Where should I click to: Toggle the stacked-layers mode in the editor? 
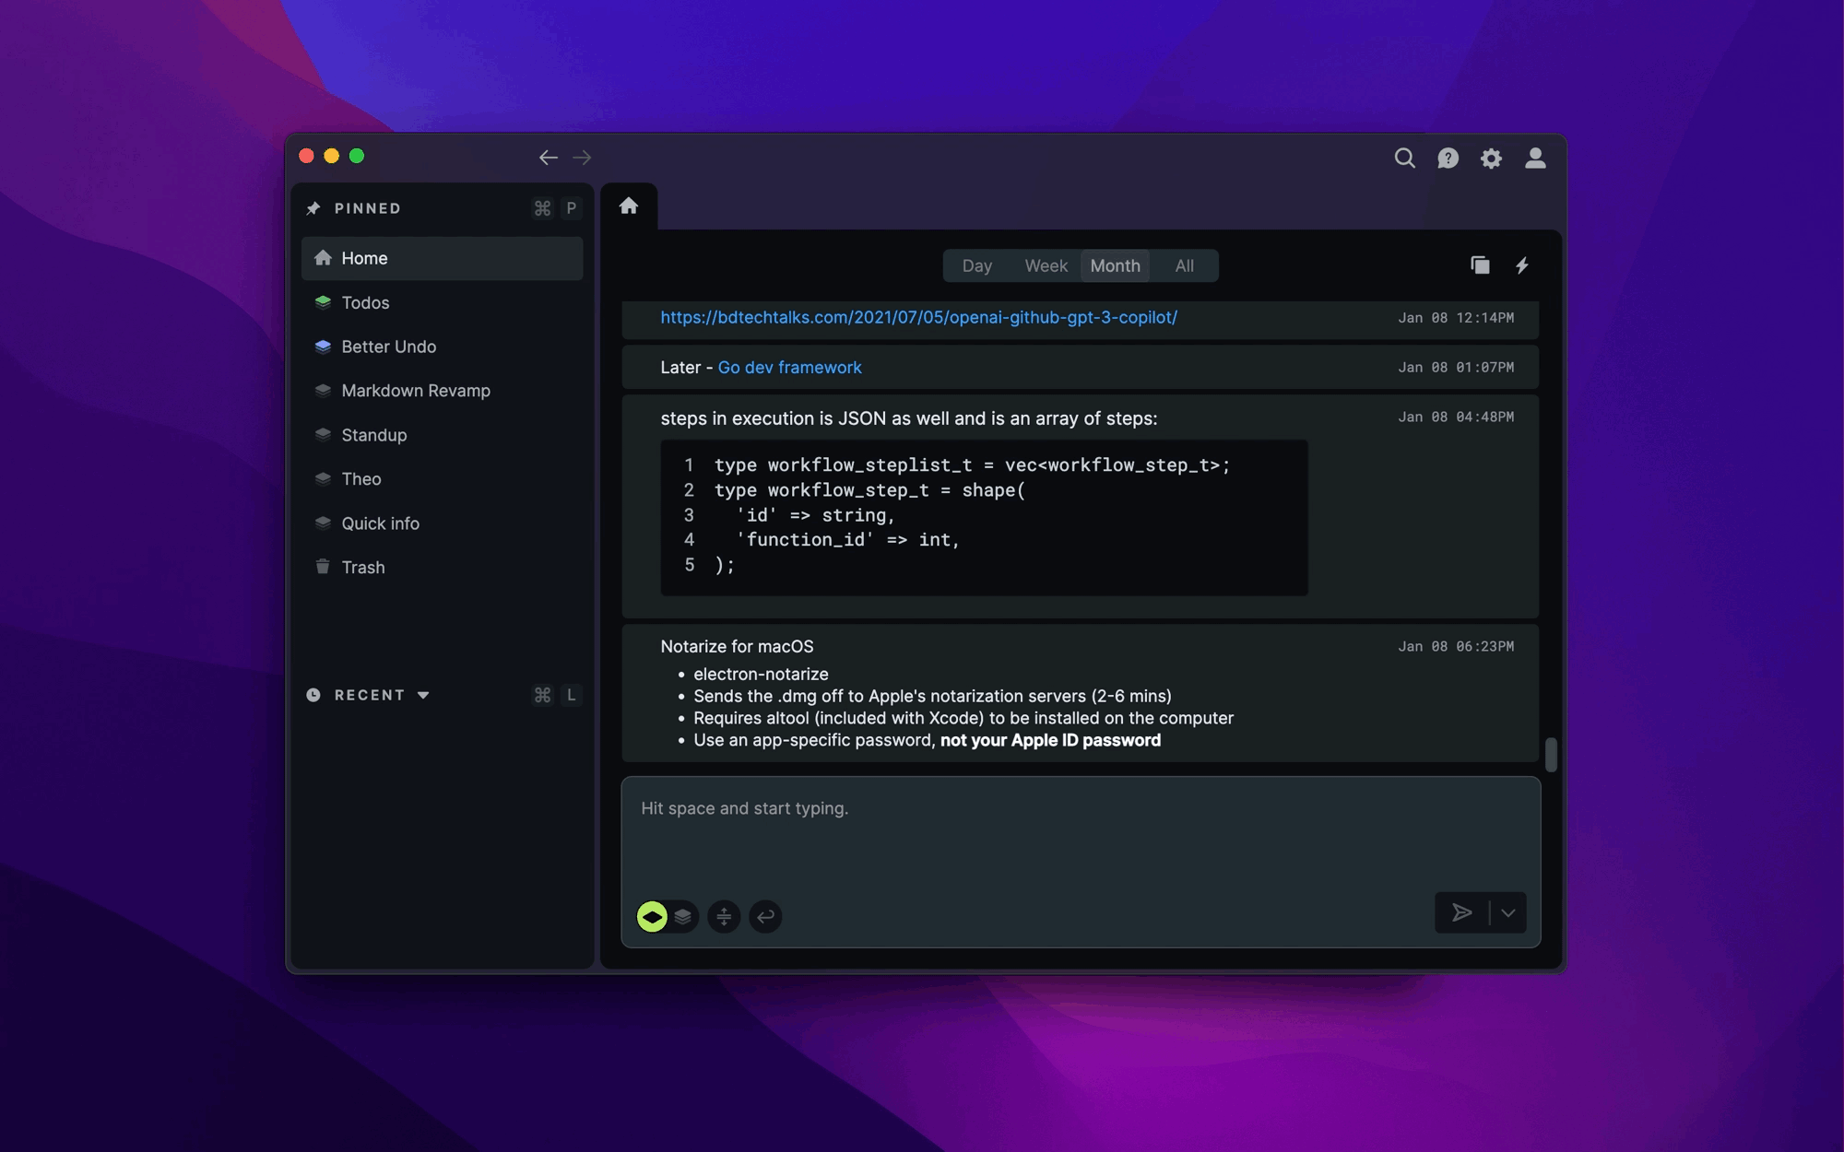coord(683,916)
